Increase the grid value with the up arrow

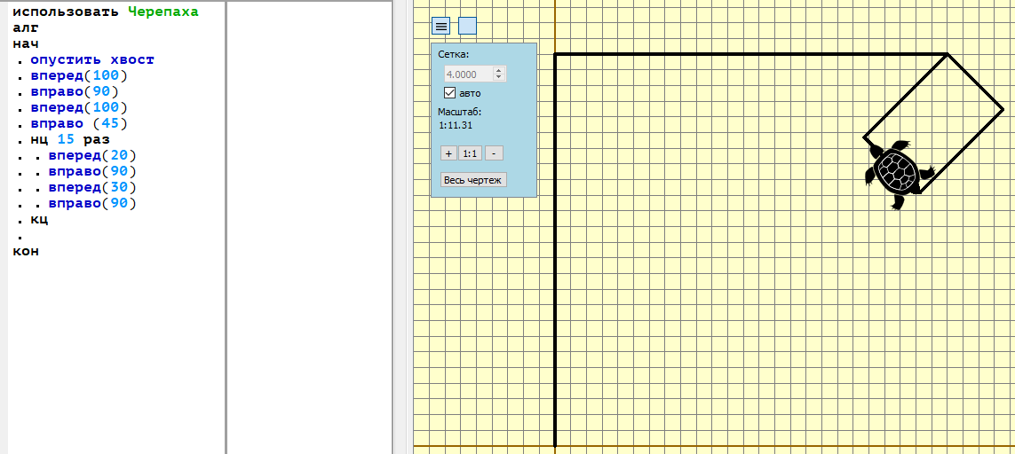click(x=498, y=70)
